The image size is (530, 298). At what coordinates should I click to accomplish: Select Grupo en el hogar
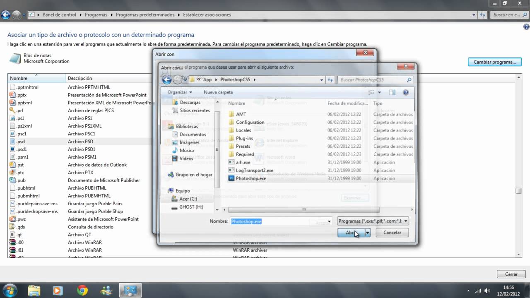click(194, 175)
